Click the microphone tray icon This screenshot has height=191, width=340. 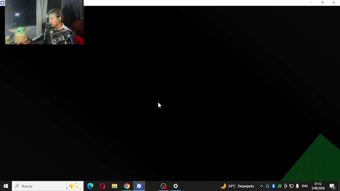coord(297,186)
